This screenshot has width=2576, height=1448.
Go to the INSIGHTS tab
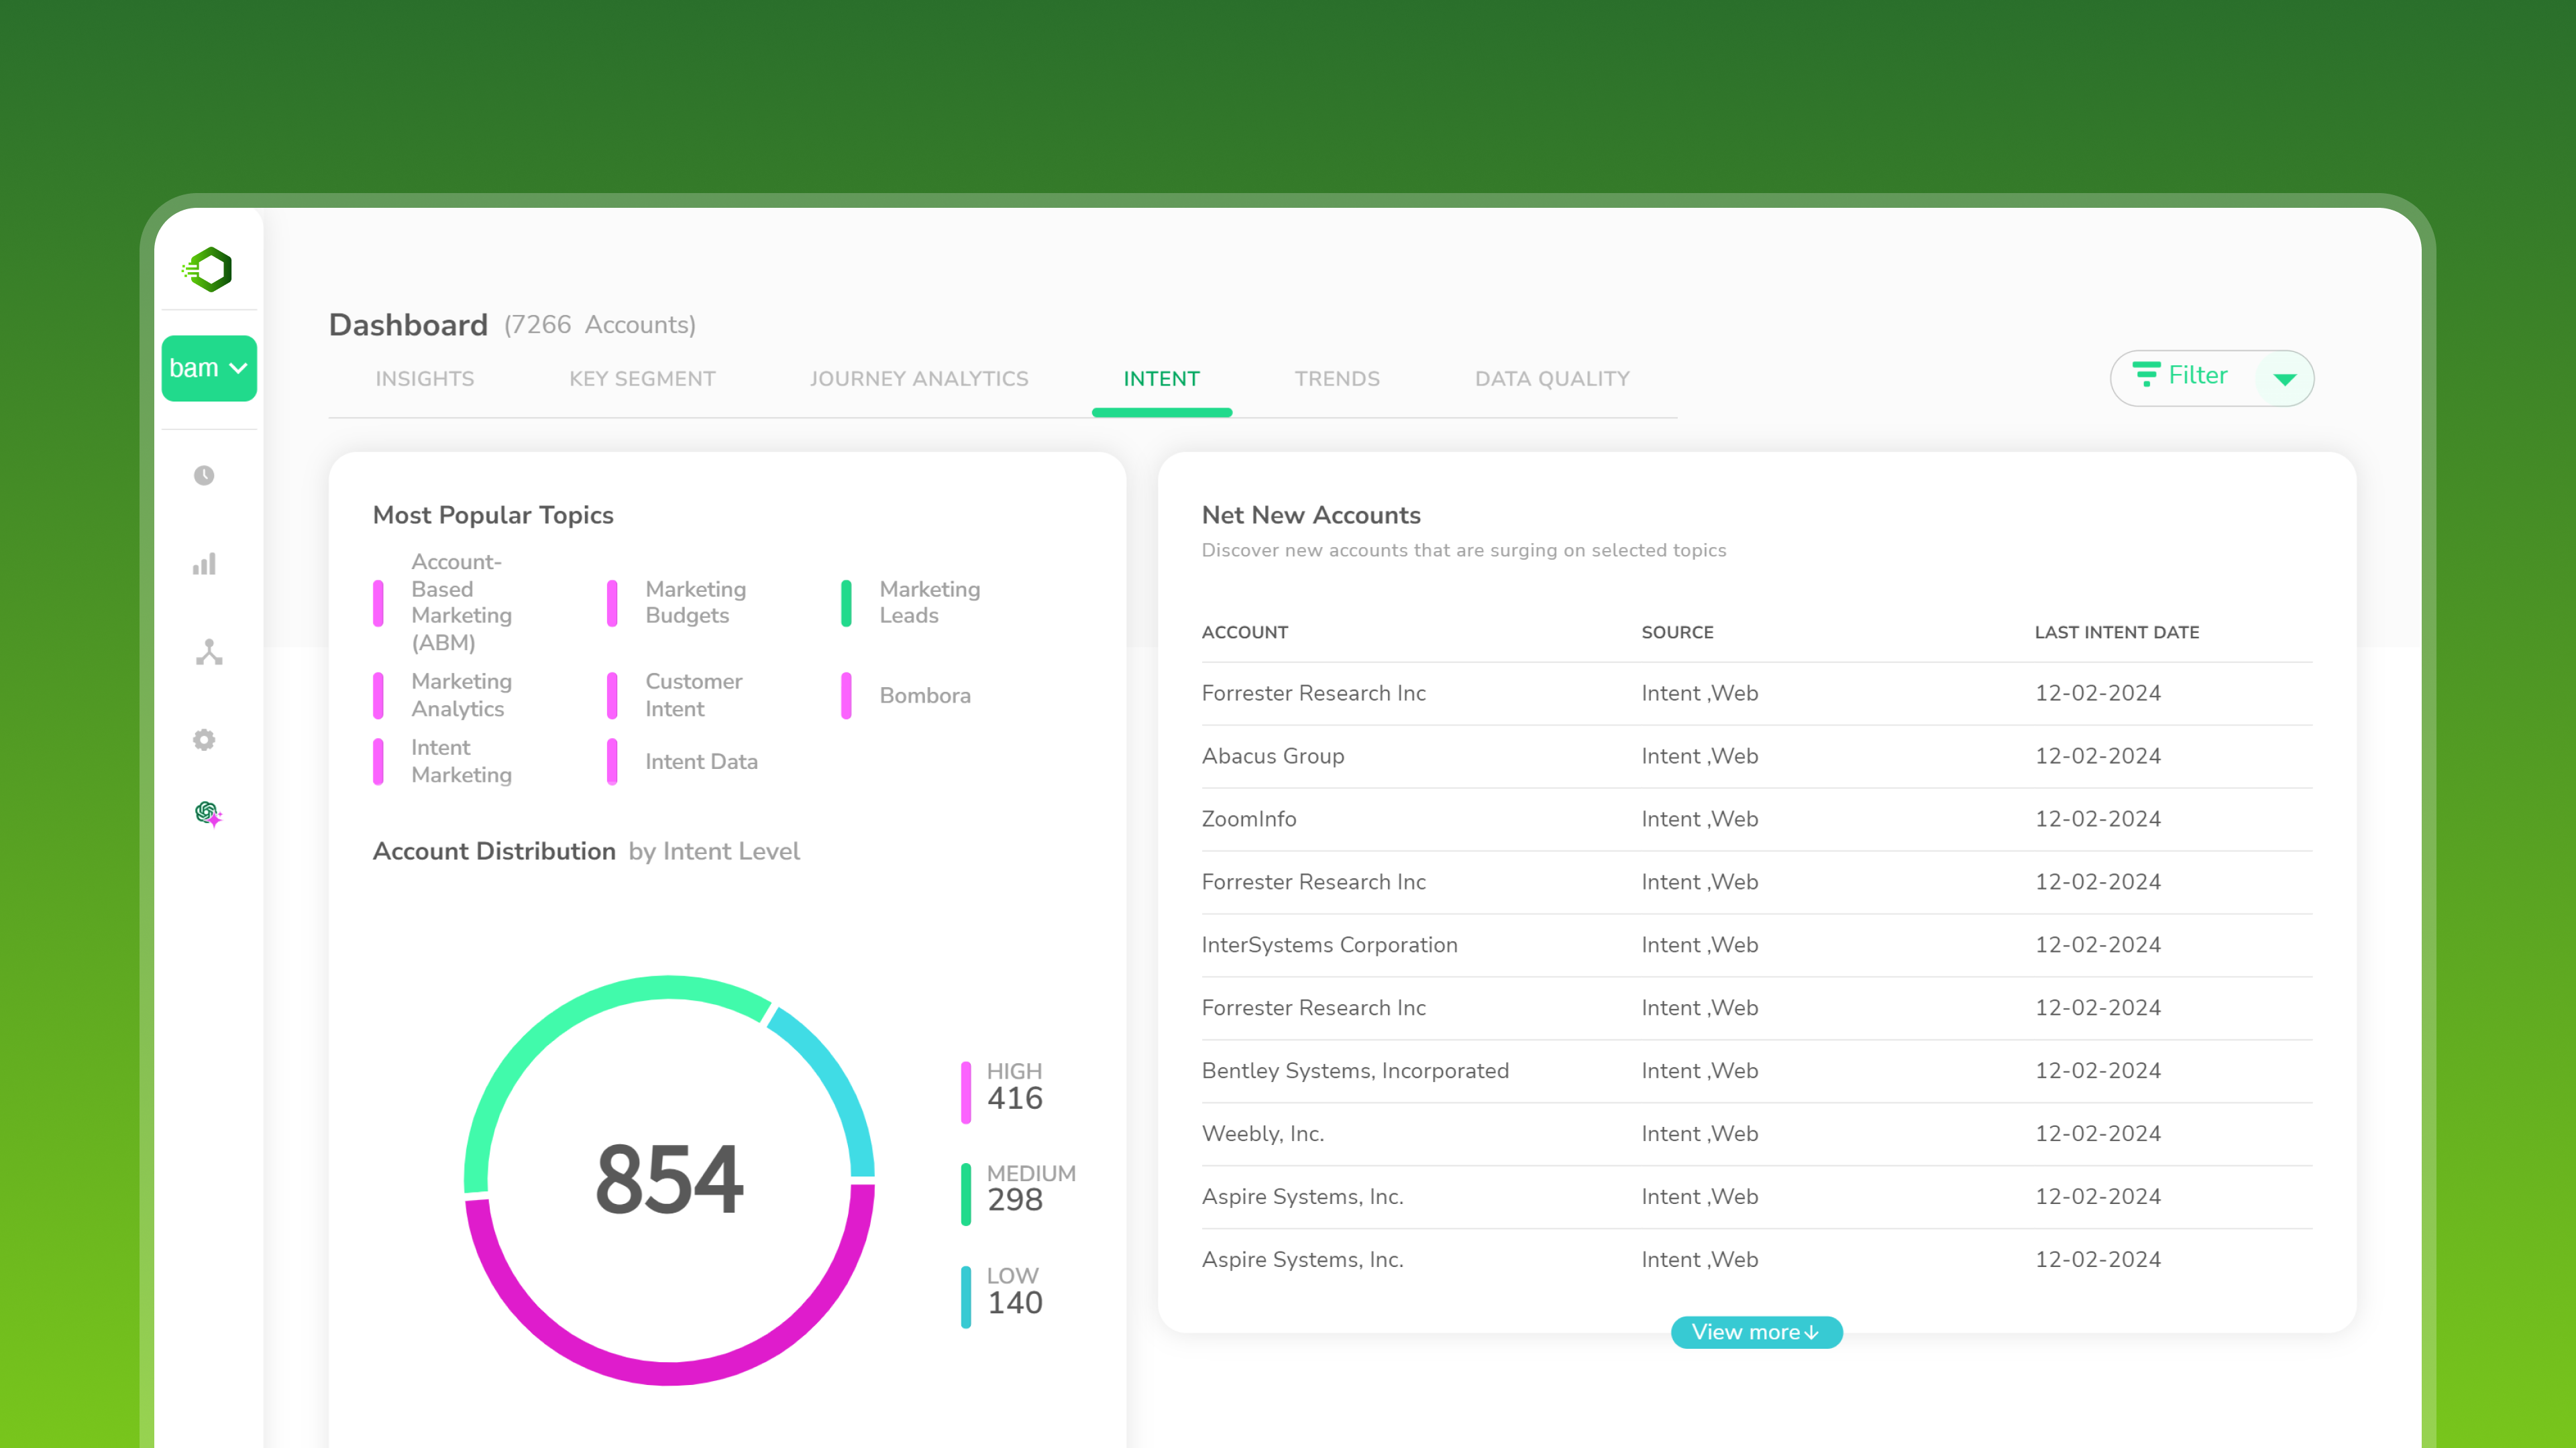click(424, 379)
